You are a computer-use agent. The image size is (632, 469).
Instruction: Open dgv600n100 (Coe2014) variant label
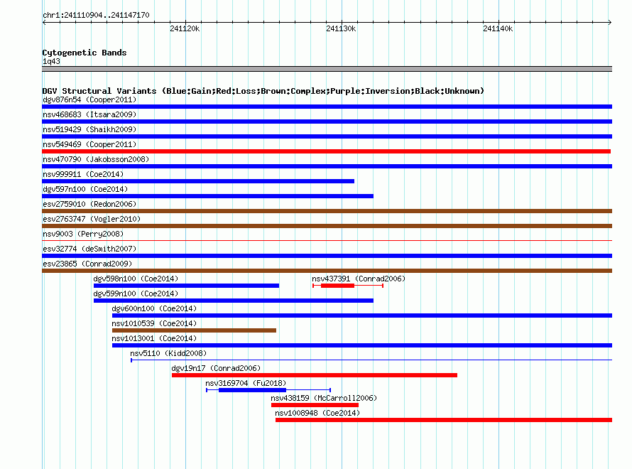[154, 308]
